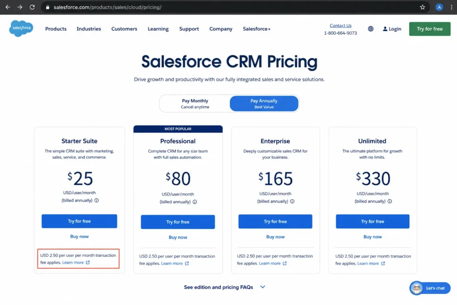Click external link icon in Starter Suite fee note

88,263
